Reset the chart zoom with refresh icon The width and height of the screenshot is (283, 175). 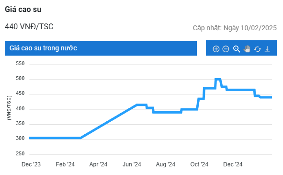tap(258, 49)
